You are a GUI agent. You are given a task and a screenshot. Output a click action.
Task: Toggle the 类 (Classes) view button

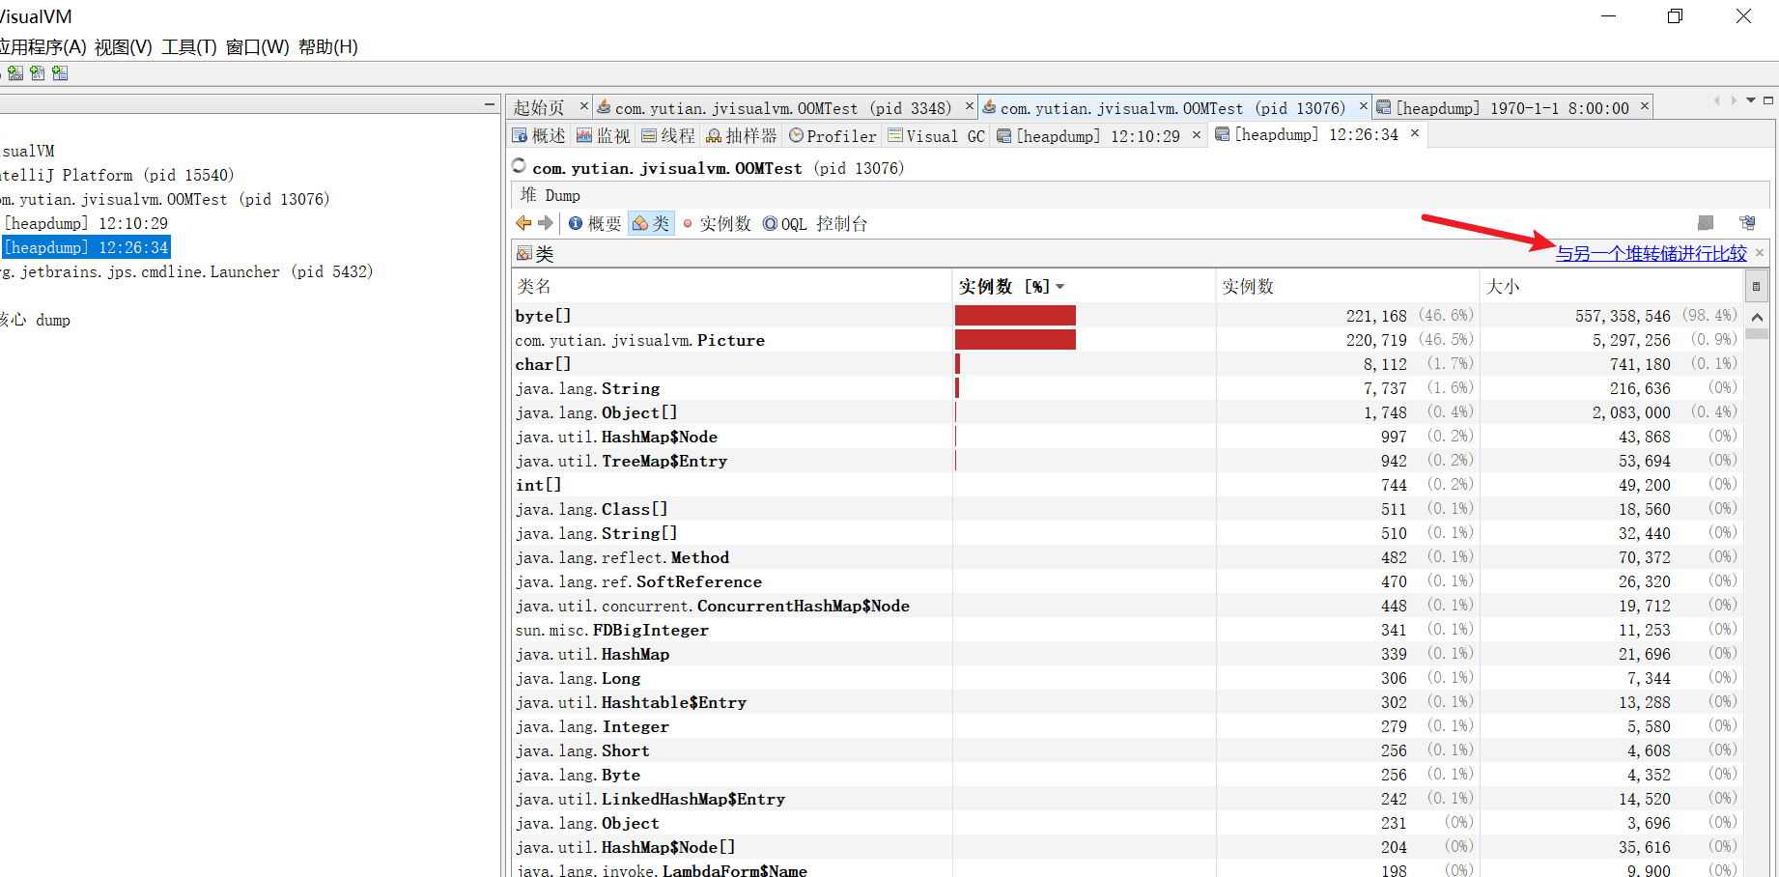tap(651, 223)
